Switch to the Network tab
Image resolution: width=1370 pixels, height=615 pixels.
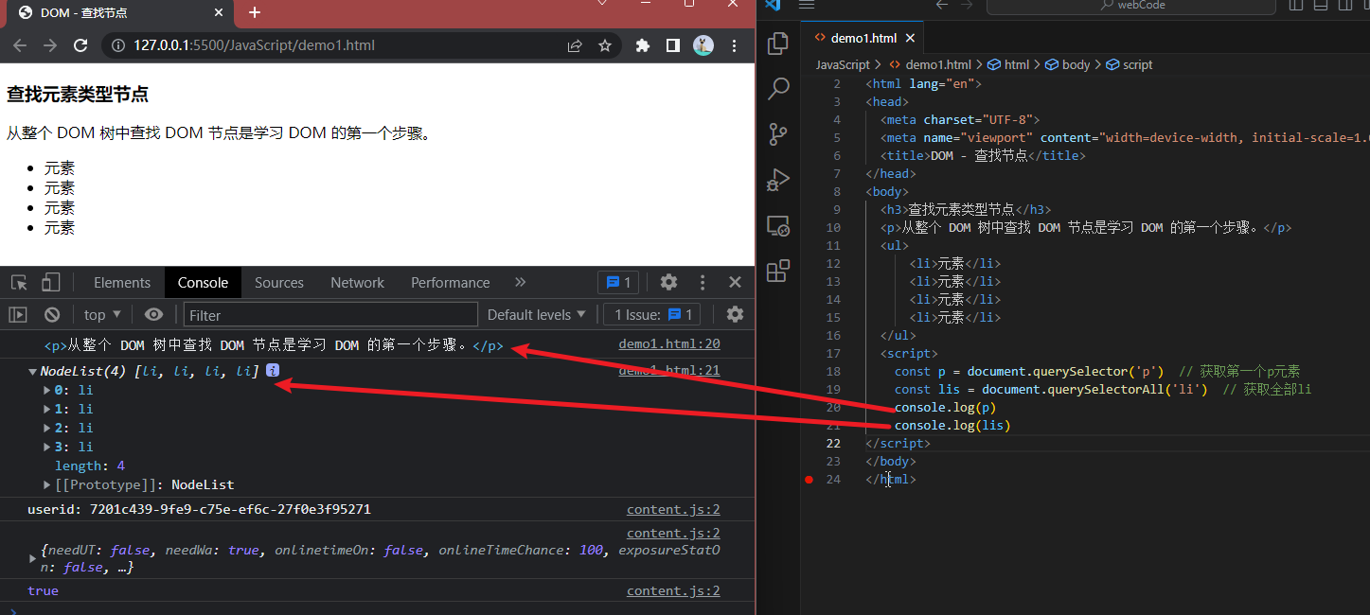(x=357, y=282)
